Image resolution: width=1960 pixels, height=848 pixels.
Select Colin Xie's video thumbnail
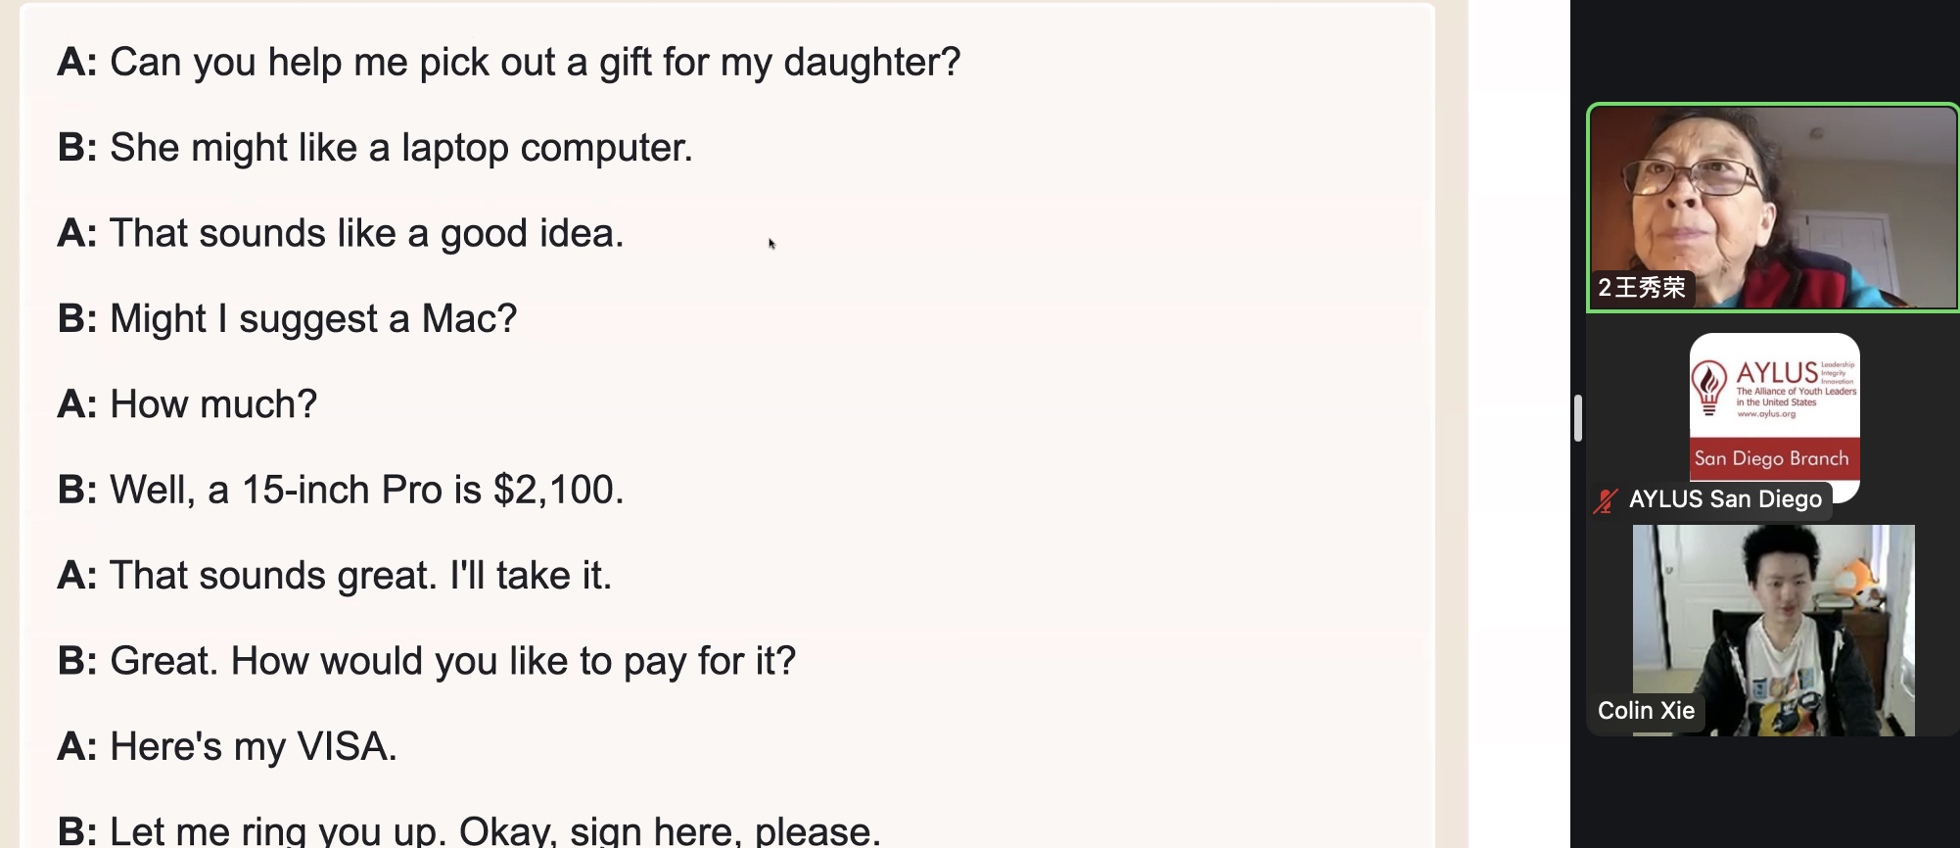[x=1773, y=631]
